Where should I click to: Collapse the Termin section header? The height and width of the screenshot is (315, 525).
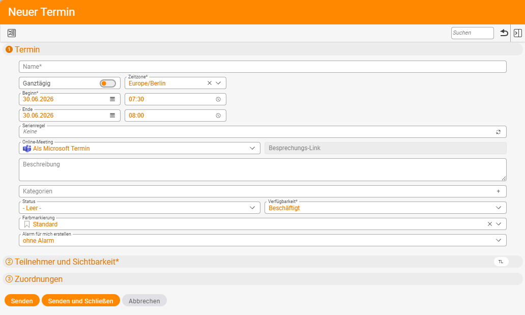(262, 49)
